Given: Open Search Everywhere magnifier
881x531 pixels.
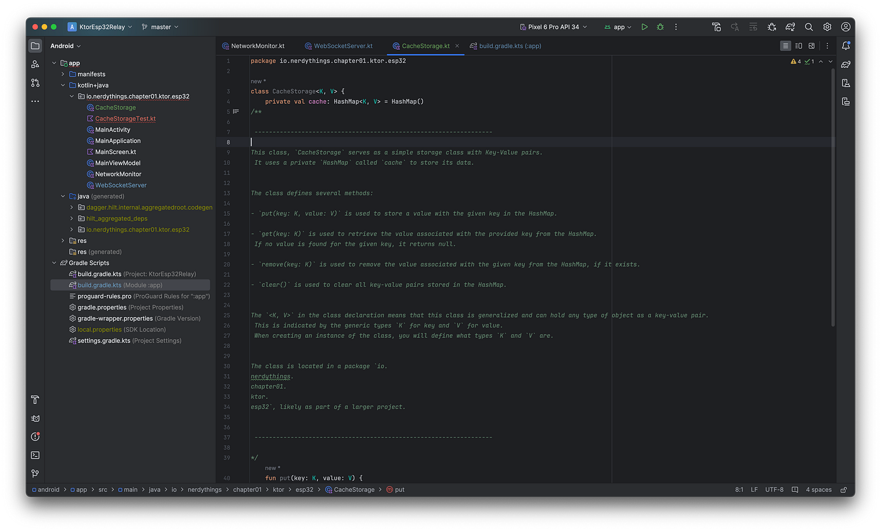Looking at the screenshot, I should click(809, 27).
